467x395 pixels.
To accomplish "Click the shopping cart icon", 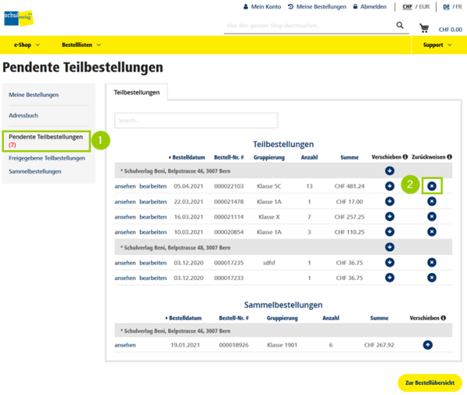I will [424, 28].
